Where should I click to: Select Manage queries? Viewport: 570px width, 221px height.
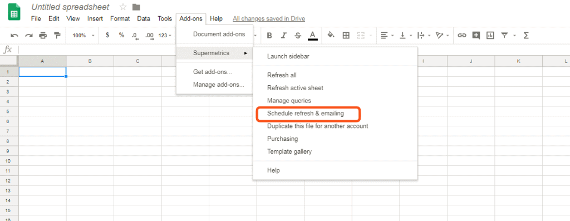tap(335, 101)
